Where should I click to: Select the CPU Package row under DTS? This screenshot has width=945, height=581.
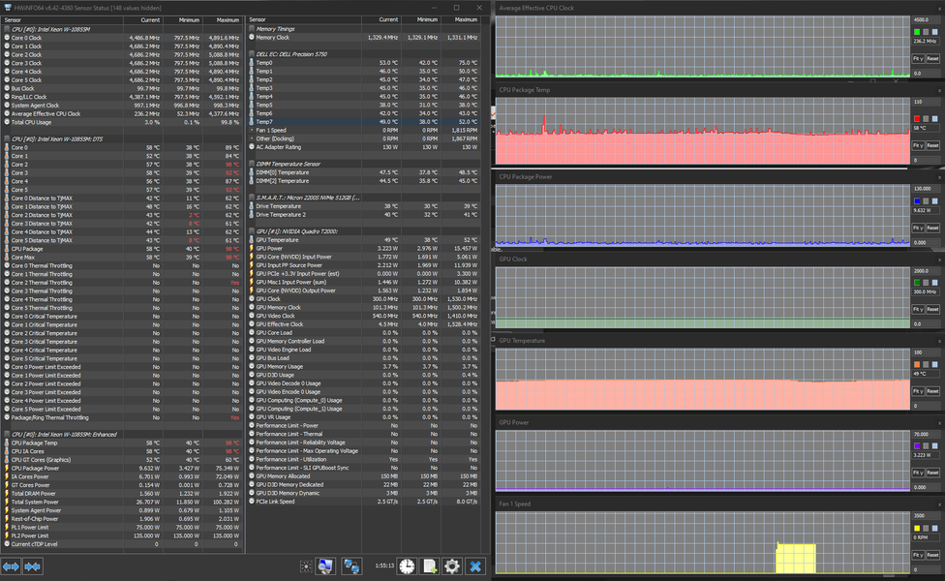[122, 248]
